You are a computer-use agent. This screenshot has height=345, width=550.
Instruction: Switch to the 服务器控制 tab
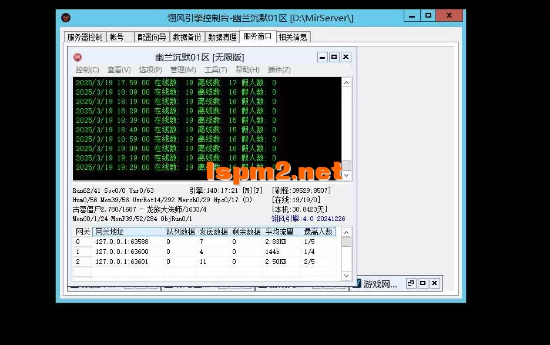click(x=85, y=37)
